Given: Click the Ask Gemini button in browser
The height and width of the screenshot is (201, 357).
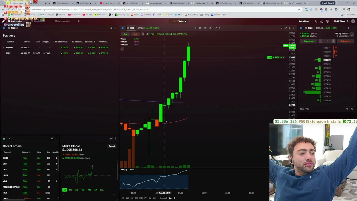Looking at the screenshot, I should (x=327, y=3).
